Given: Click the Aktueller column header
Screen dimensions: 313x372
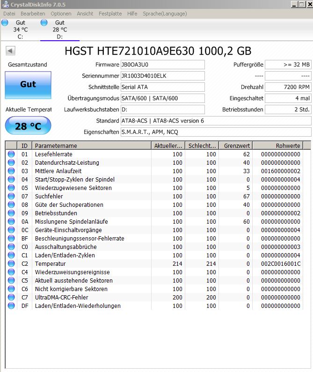Looking at the screenshot, I should click(168, 146).
